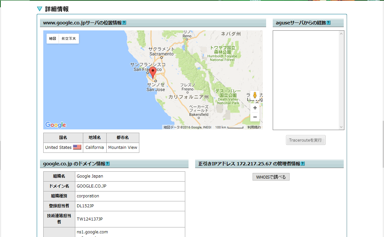Collapse the 詳細情報 section triangle
This screenshot has width=384, height=237.
(39, 9)
